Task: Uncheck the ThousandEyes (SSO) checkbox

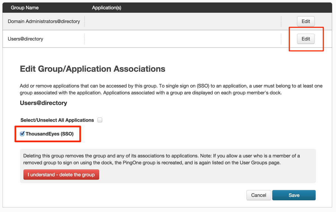Action: click(x=22, y=134)
